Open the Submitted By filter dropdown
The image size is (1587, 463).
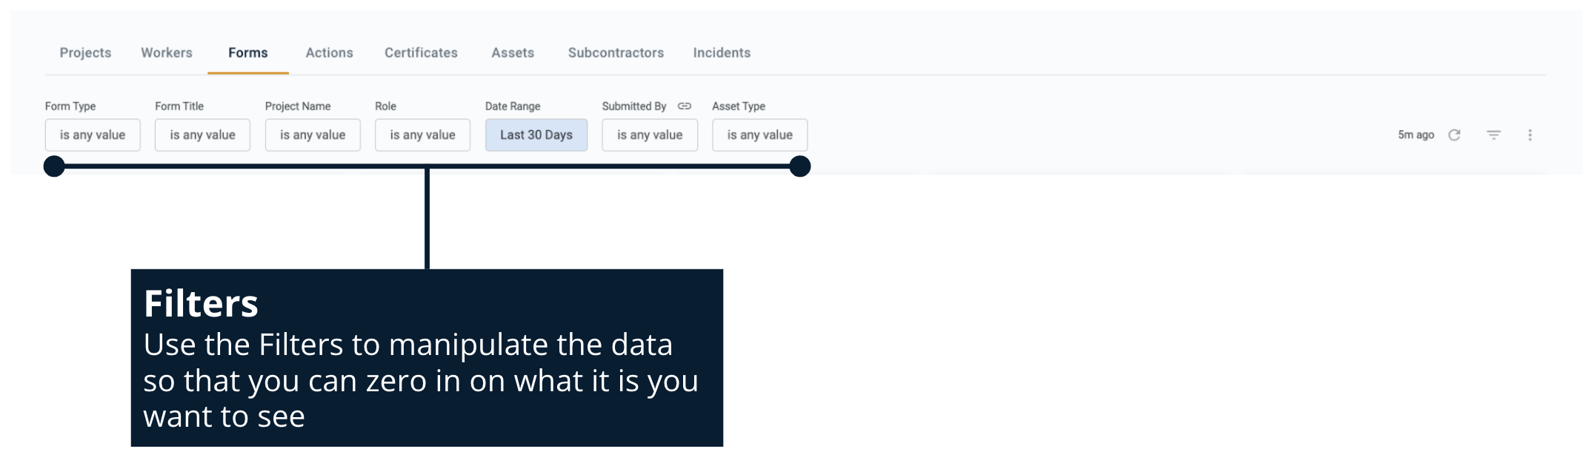click(650, 135)
